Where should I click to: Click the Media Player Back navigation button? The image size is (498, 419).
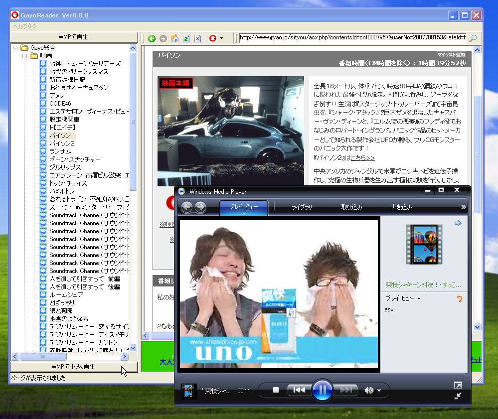tap(187, 207)
